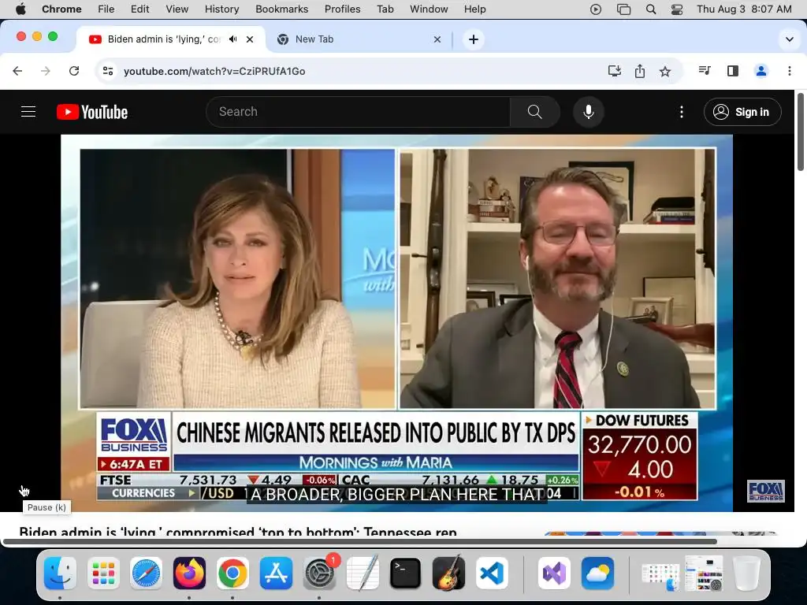Open System Settings from the Dock
This screenshot has height=605, width=807.
[319, 573]
